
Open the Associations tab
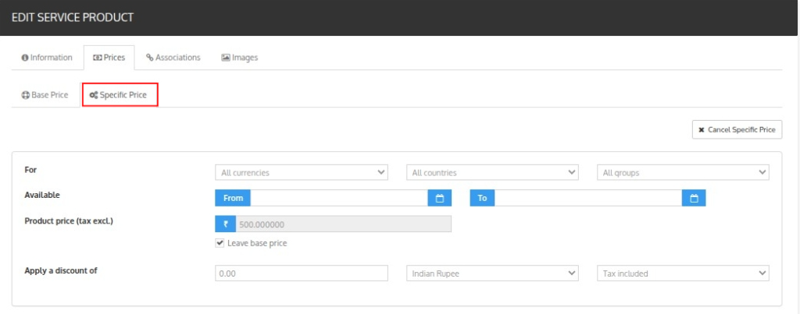(173, 58)
